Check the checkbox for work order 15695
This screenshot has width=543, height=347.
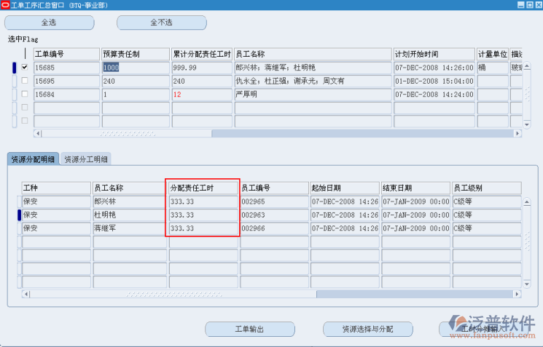pos(25,81)
